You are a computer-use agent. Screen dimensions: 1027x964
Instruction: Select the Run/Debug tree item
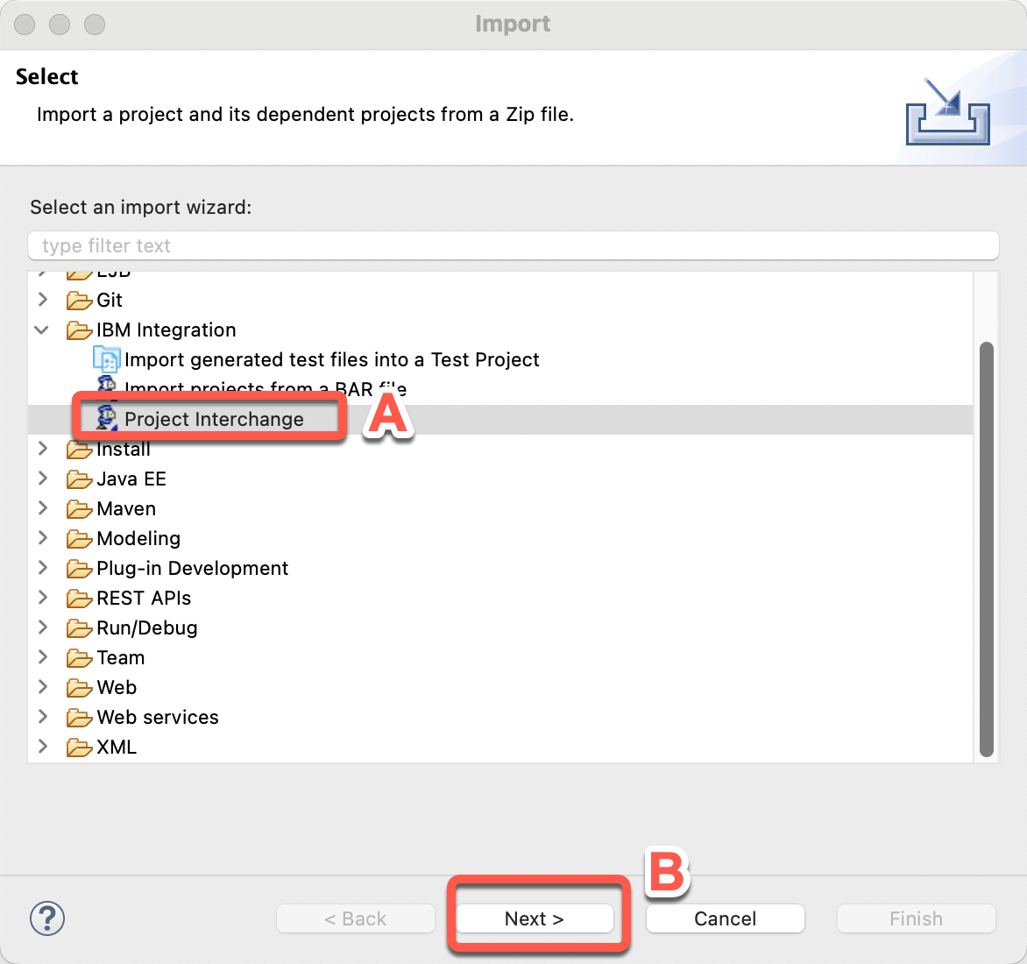coord(146,627)
